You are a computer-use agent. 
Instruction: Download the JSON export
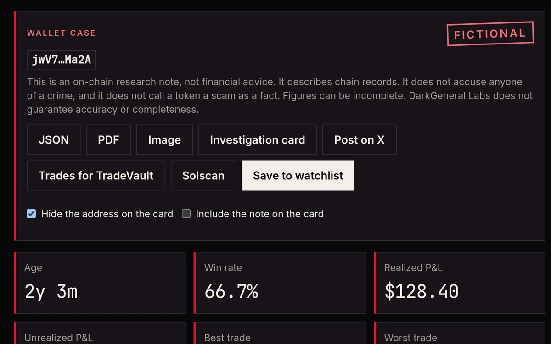click(54, 140)
